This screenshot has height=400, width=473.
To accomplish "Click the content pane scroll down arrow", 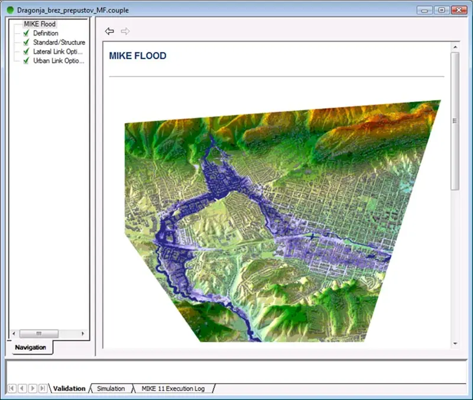I will 455,344.
